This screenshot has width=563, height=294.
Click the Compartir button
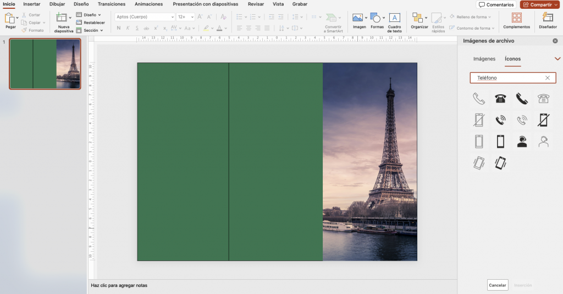pos(538,4)
